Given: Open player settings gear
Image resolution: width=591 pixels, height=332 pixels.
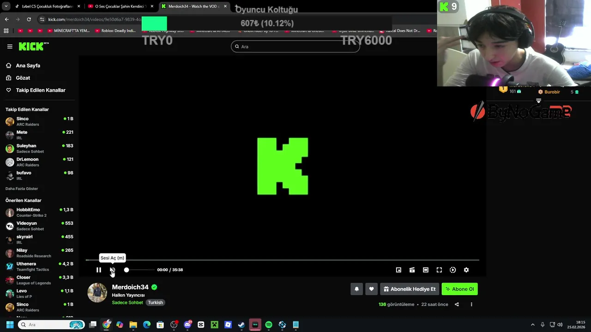Looking at the screenshot, I should [466, 270].
